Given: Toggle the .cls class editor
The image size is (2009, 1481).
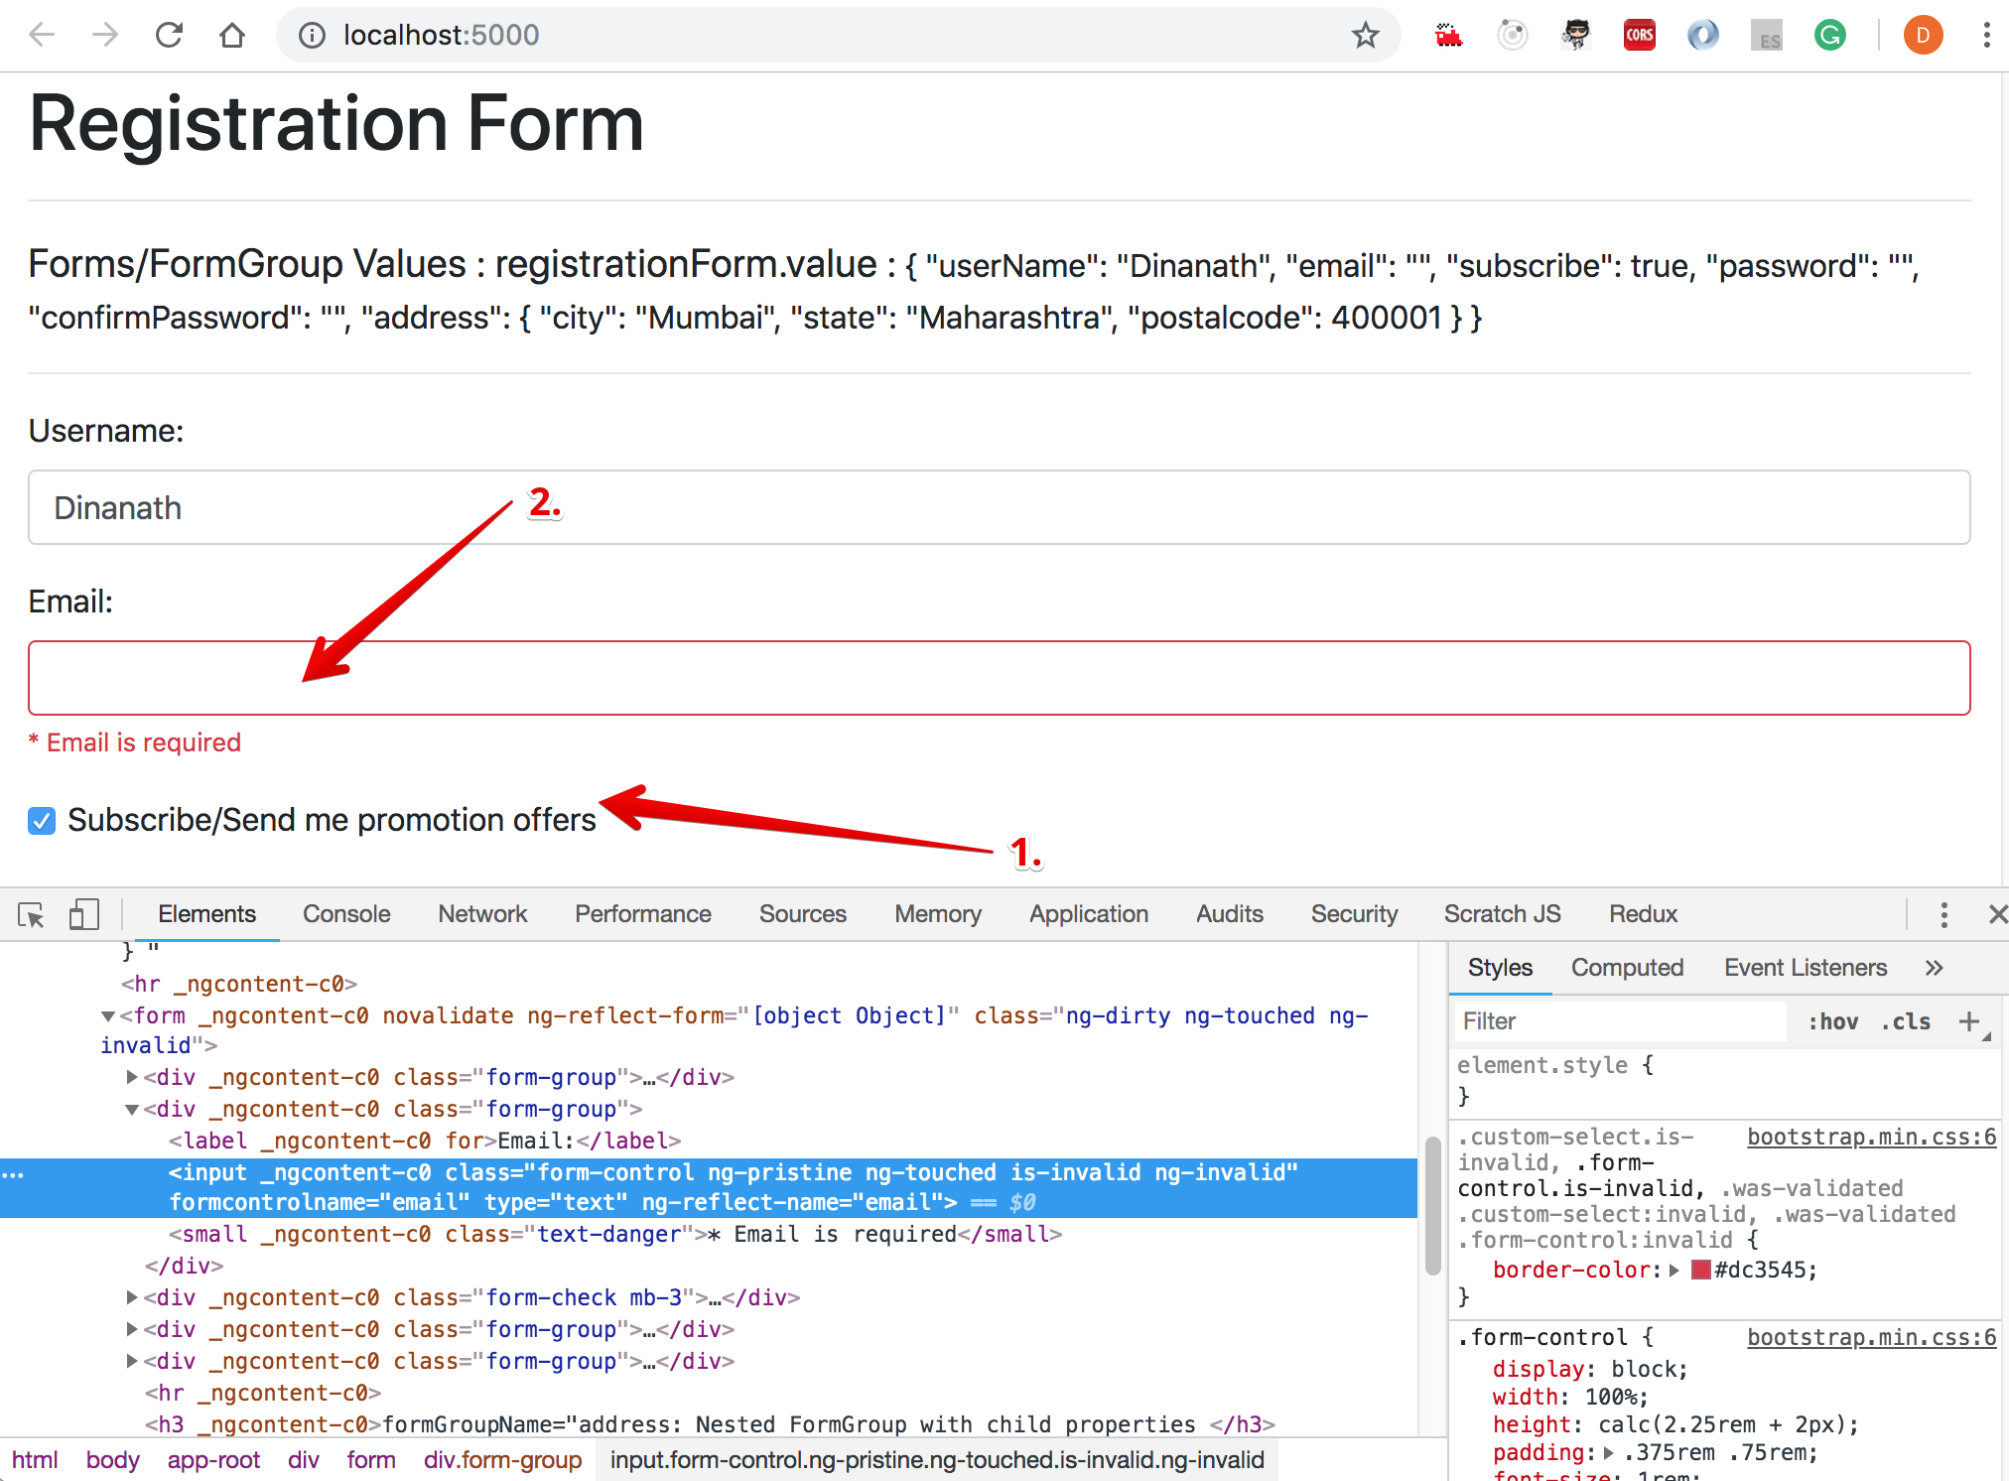Looking at the screenshot, I should tap(1906, 1021).
